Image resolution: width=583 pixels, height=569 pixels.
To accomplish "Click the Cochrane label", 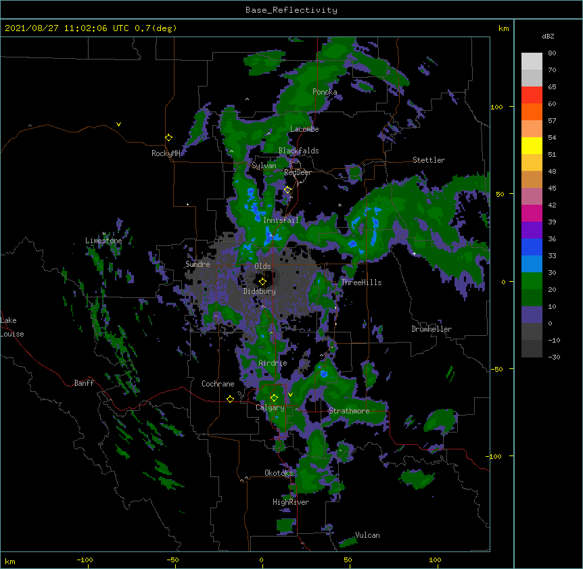I will 218,384.
